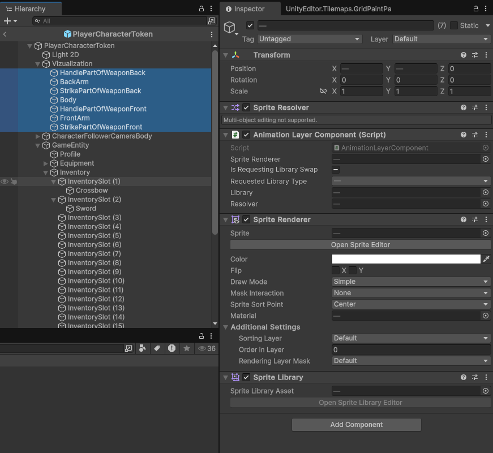This screenshot has height=453, width=493.
Task: Toggle Flip X in Sprite Renderer
Action: pos(336,270)
